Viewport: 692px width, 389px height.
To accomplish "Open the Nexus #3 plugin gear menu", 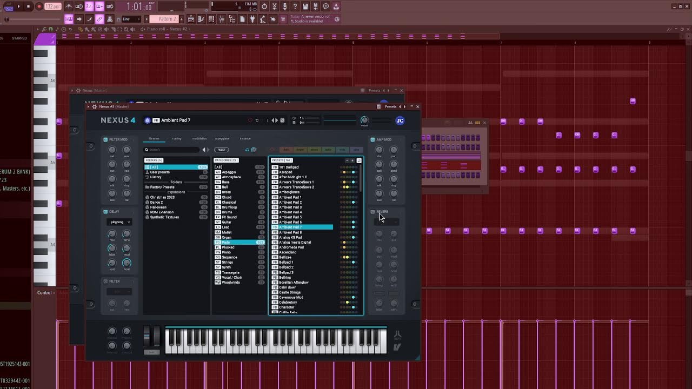I will click(94, 106).
